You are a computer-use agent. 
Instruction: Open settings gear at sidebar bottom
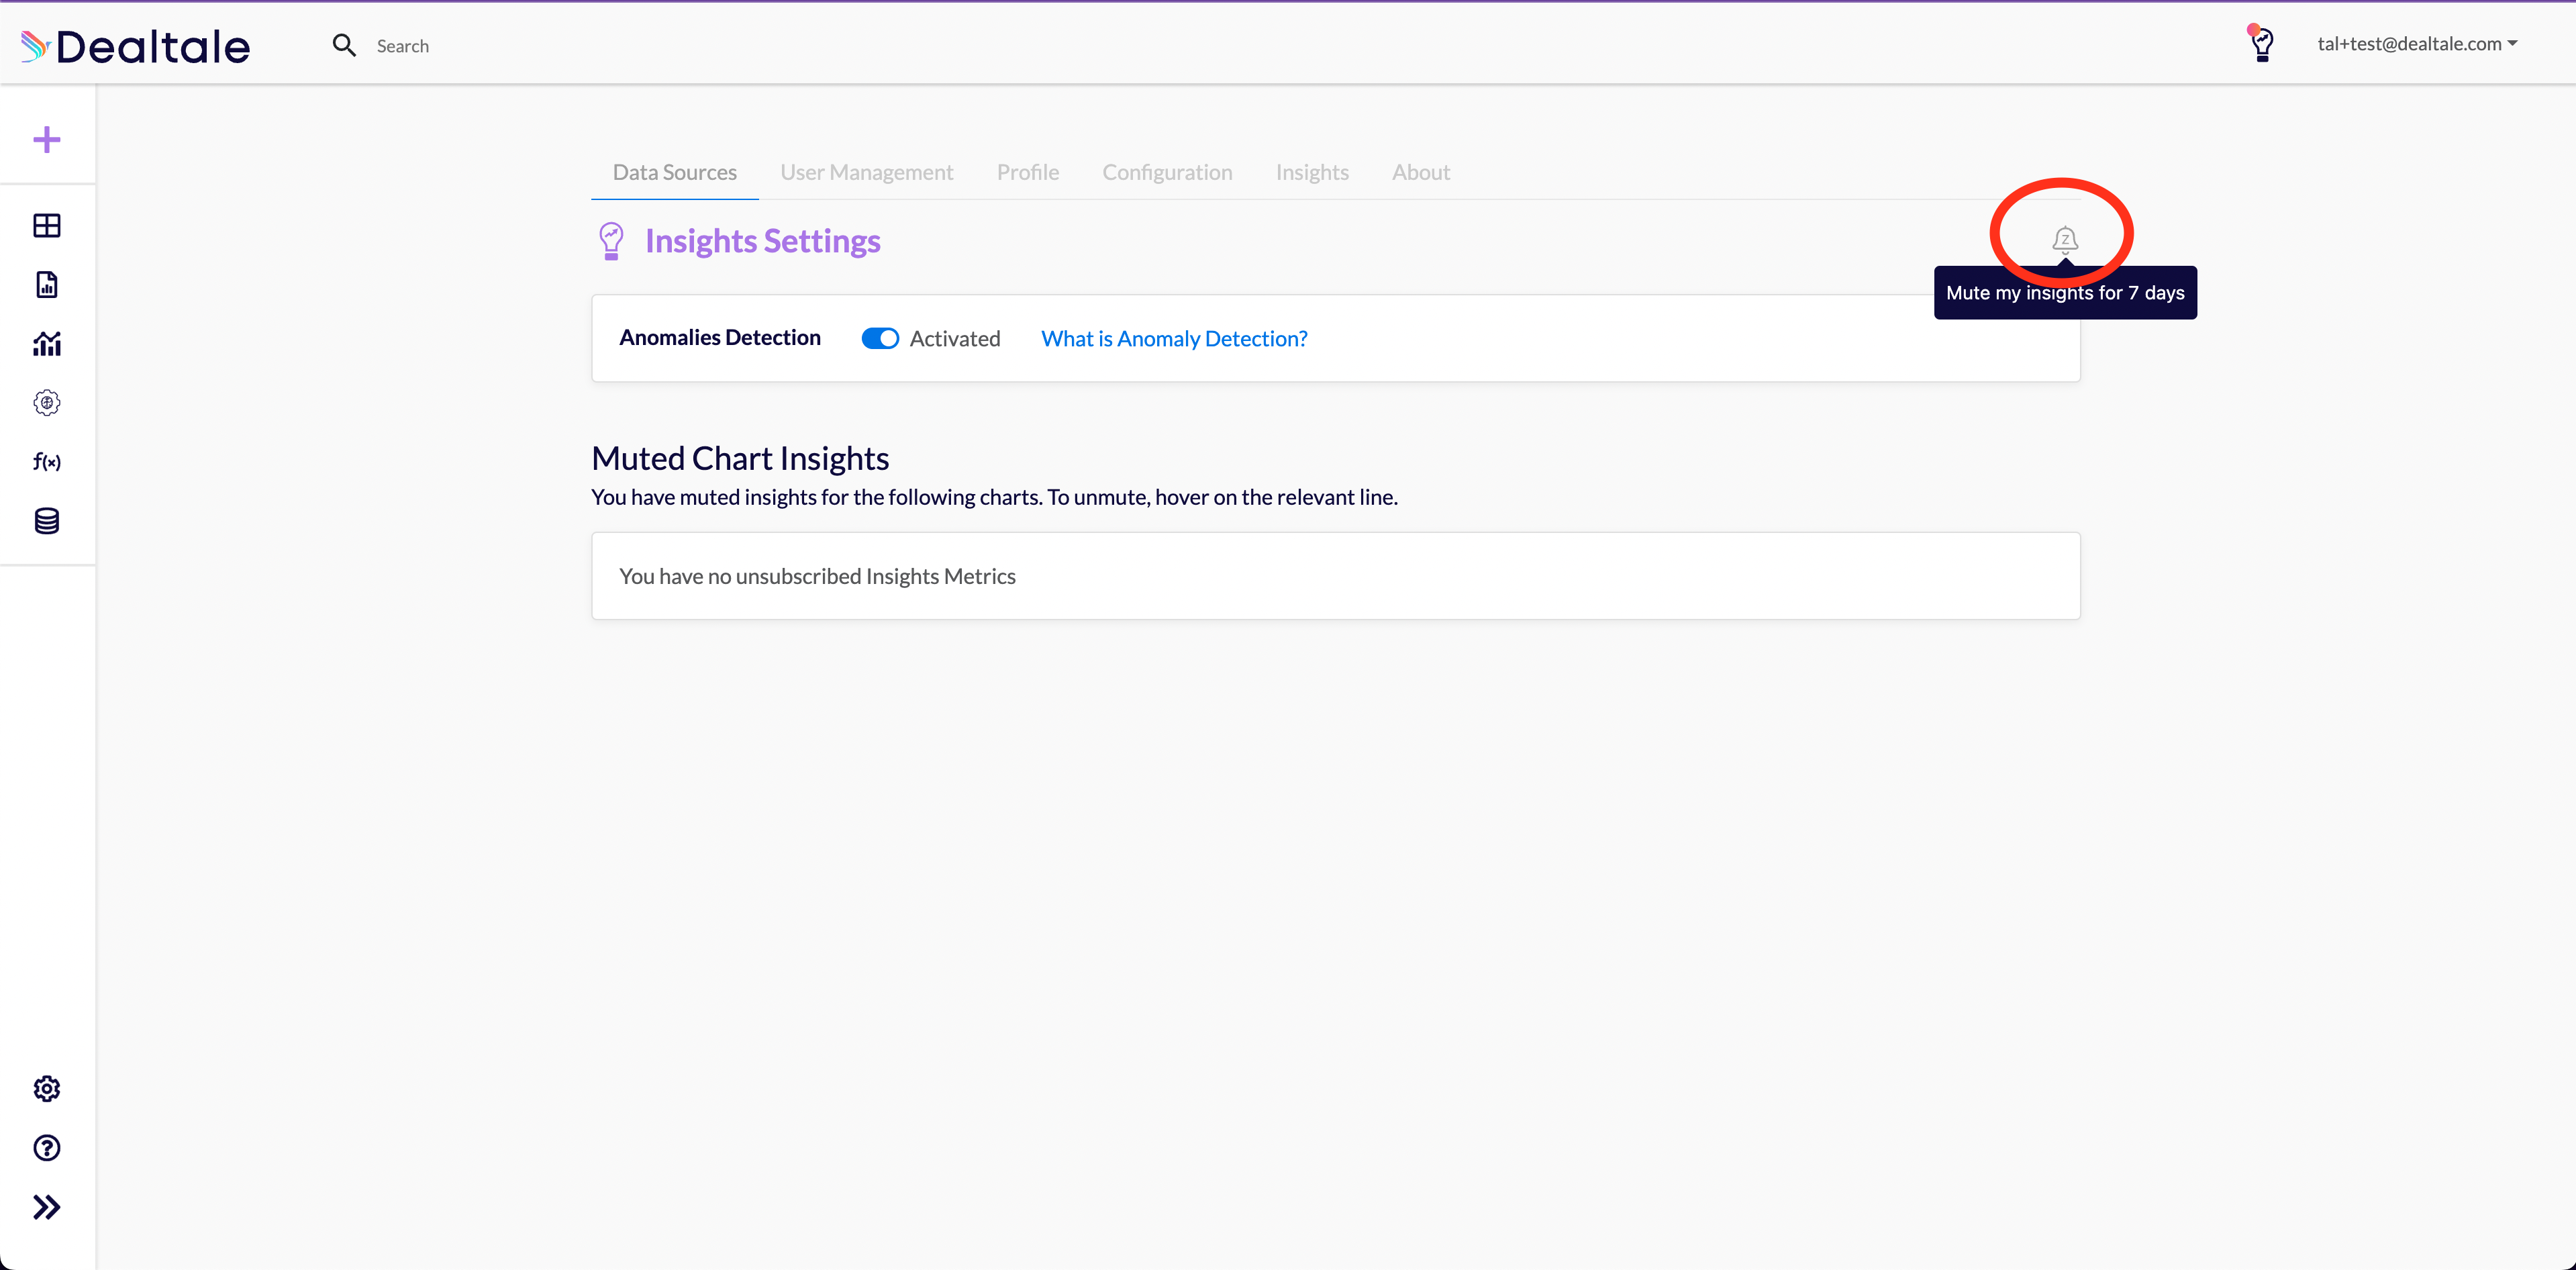coord(47,1089)
